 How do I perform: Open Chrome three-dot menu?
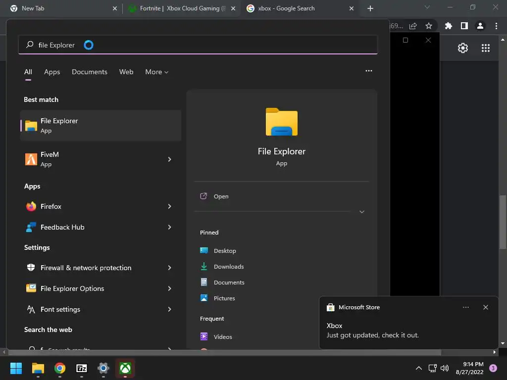coord(496,26)
